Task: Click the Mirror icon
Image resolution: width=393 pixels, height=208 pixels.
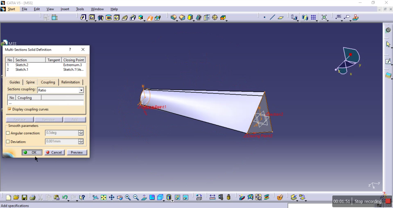Action: click(x=305, y=18)
